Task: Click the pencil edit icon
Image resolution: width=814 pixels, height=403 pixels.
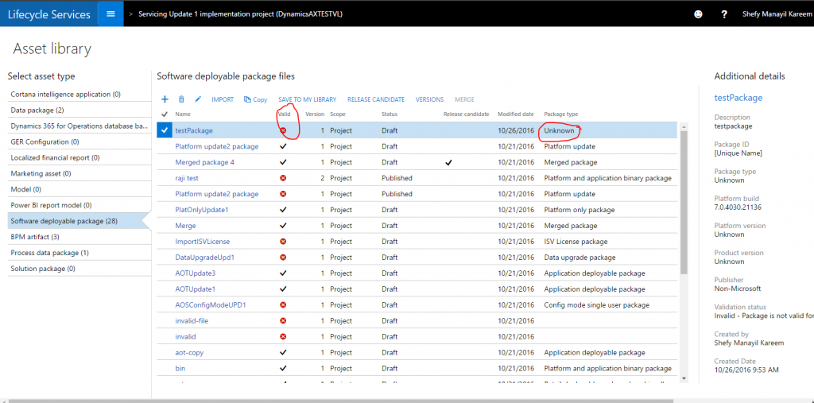Action: pyautogui.click(x=198, y=99)
